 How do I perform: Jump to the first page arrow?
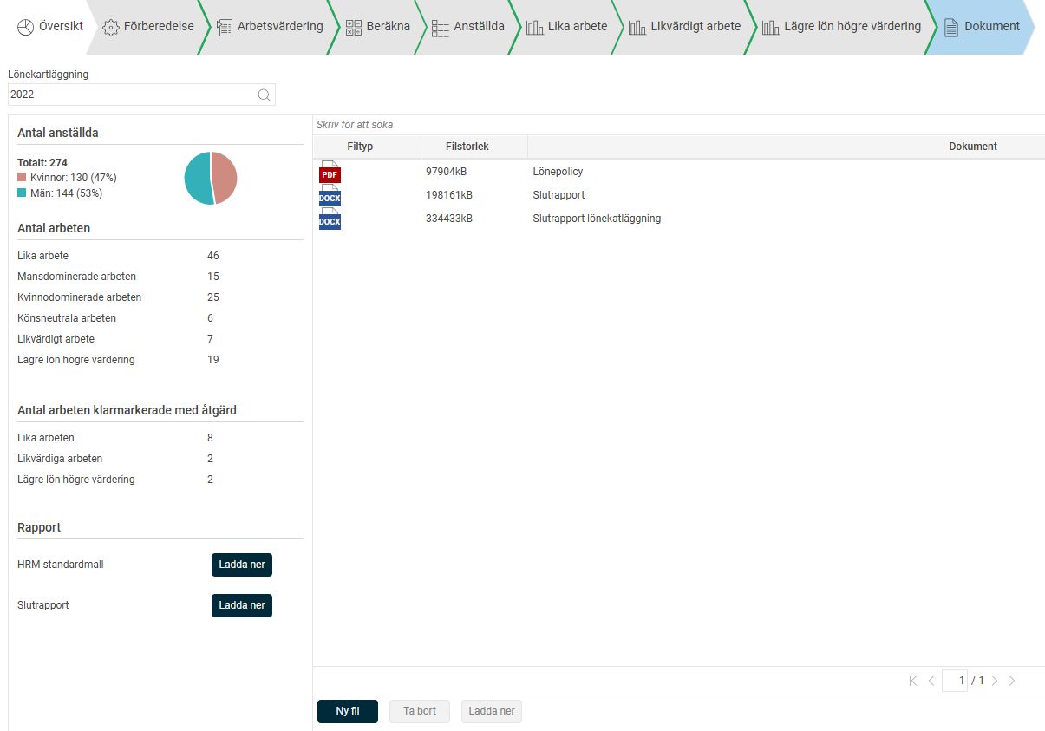point(913,681)
